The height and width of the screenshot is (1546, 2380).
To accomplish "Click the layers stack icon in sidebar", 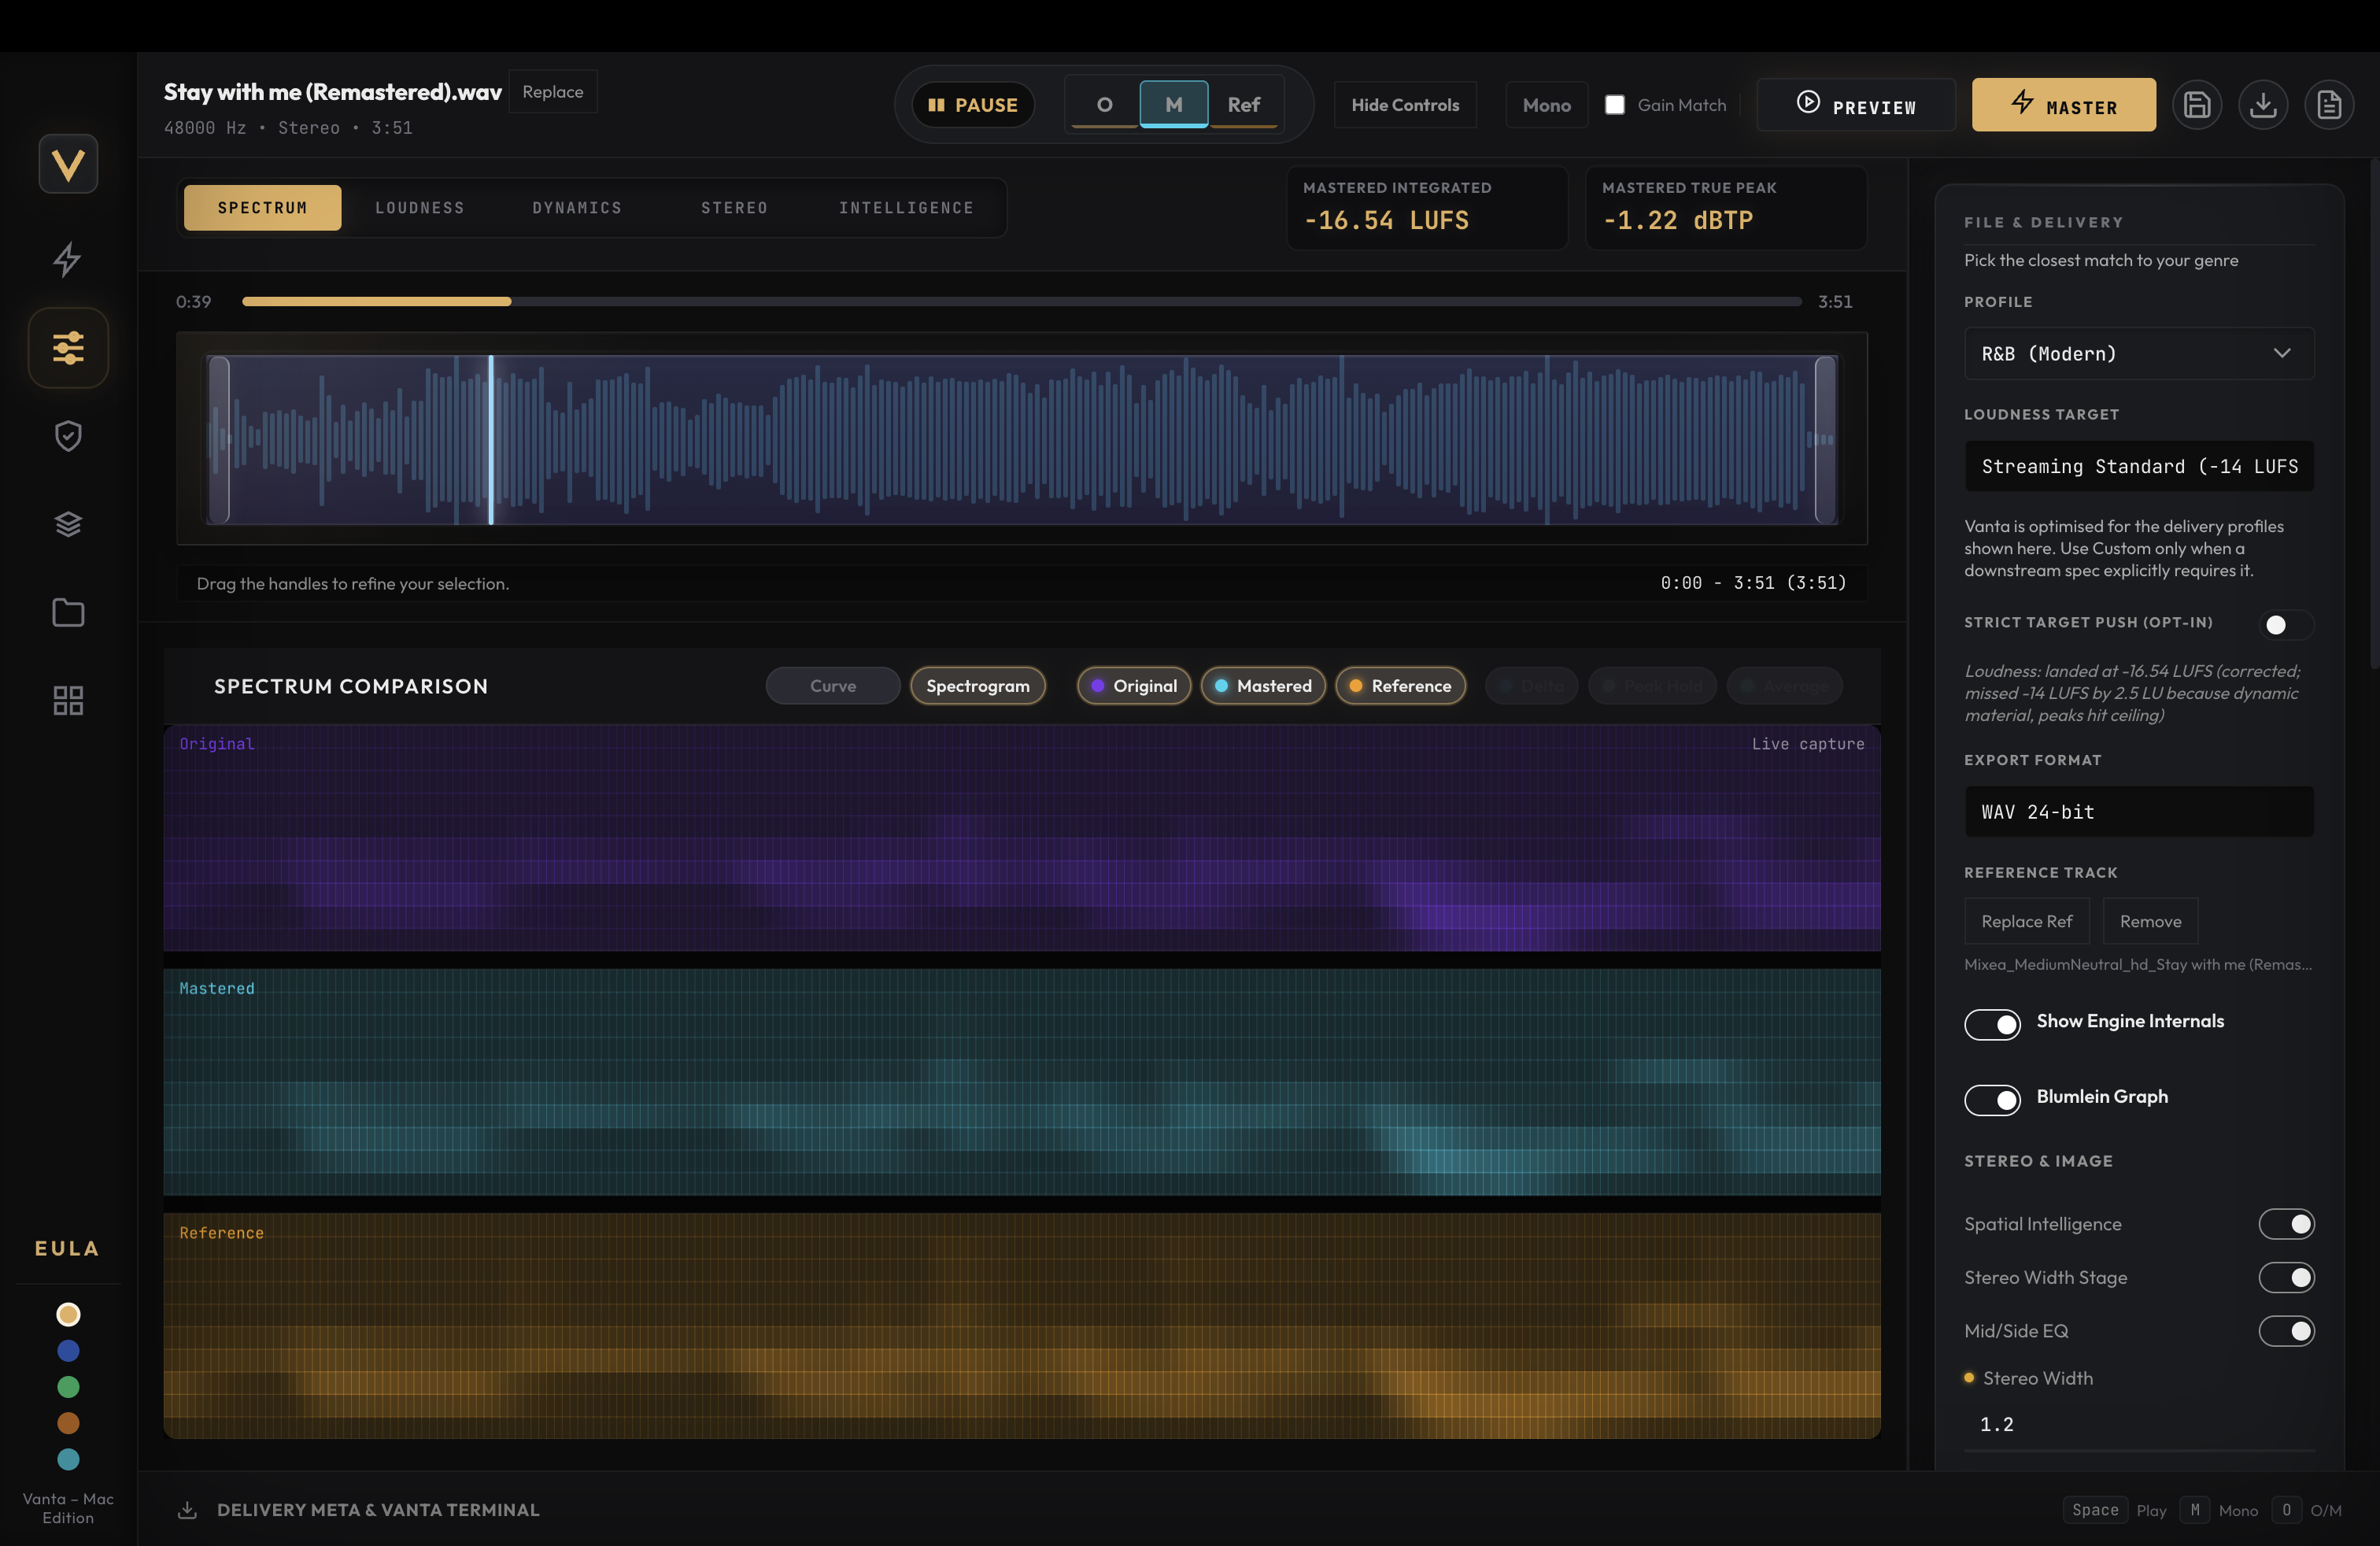I will 67,523.
